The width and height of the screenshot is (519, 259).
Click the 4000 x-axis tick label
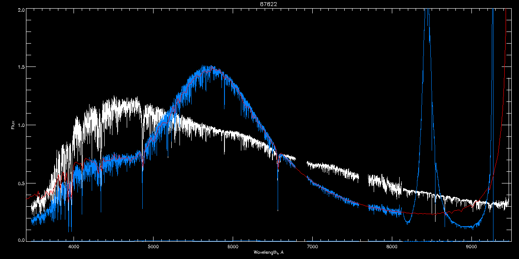coord(74,246)
